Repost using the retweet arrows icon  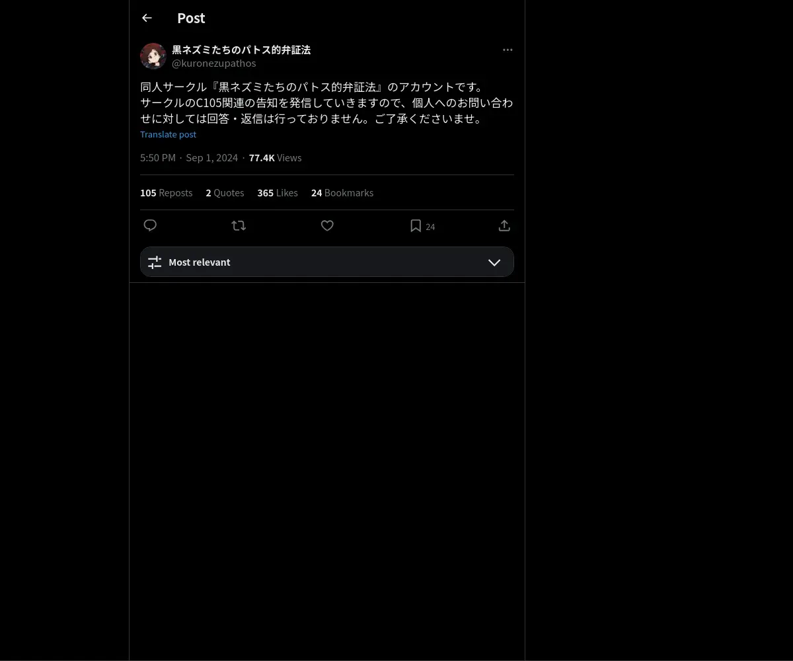coord(239,225)
